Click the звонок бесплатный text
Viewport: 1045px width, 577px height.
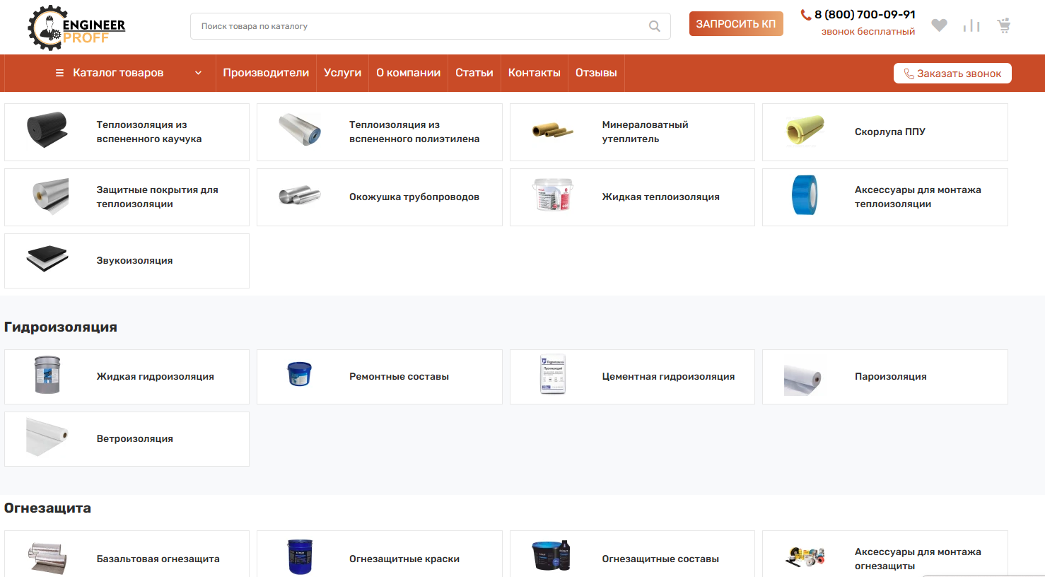click(x=868, y=31)
